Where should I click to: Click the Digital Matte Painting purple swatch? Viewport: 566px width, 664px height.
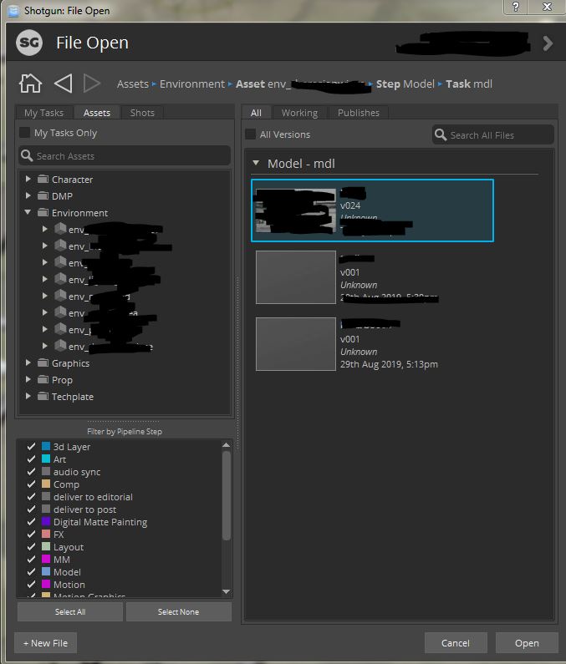tap(46, 521)
